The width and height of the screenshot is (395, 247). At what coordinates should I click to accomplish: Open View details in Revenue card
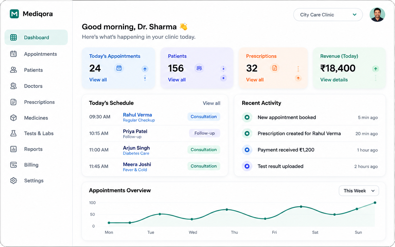[x=334, y=80]
